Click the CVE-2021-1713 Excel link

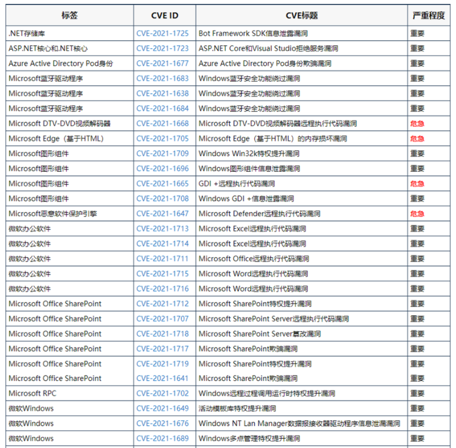[x=162, y=229]
